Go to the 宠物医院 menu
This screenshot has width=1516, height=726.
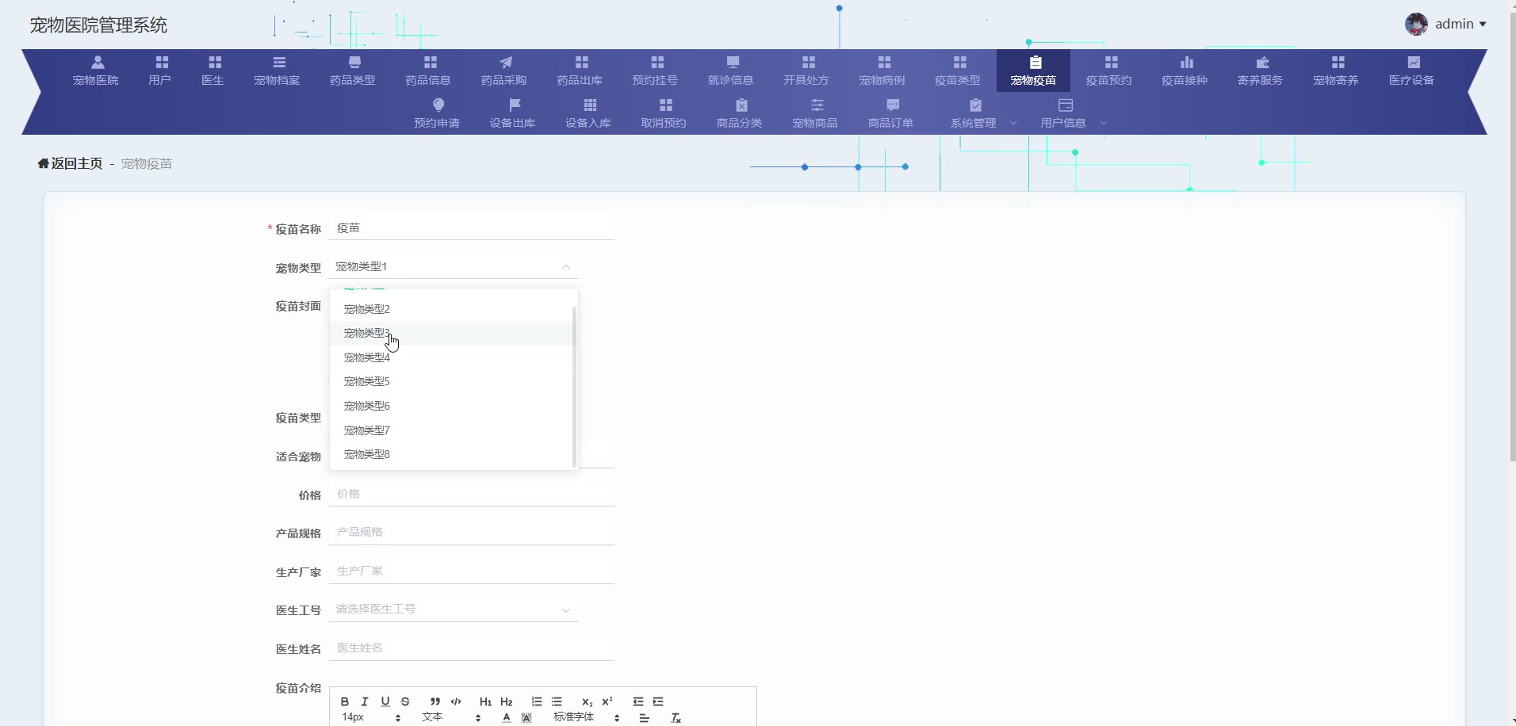(x=96, y=71)
